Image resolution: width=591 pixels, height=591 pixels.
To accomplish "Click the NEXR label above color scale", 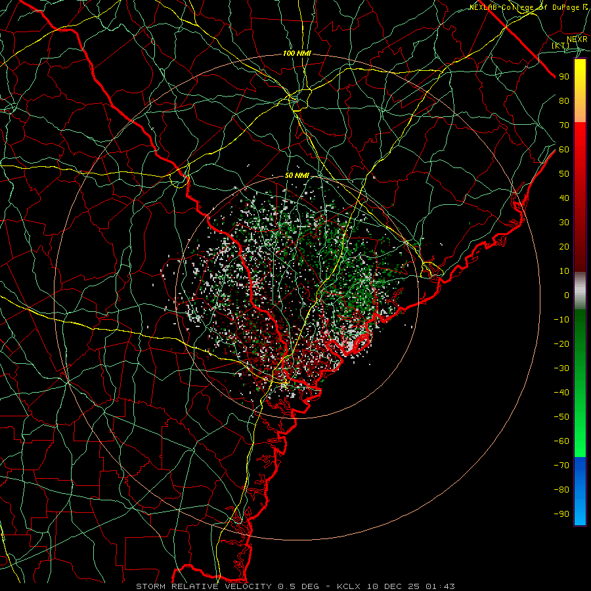I will [577, 39].
